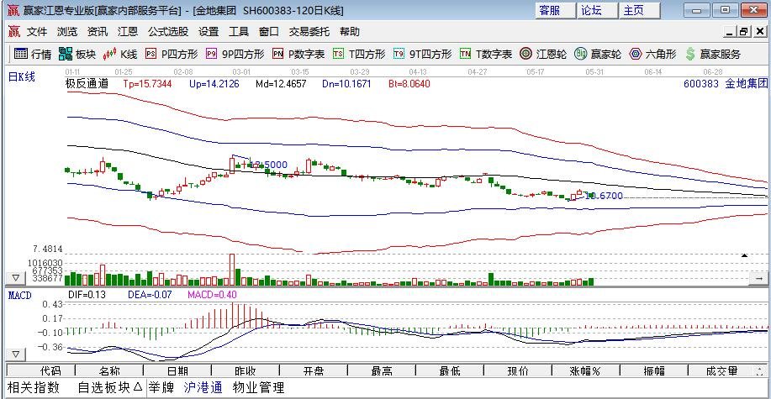This screenshot has width=771, height=399.
Task: Select the 9T四方形 T9 icon
Action: (x=399, y=54)
